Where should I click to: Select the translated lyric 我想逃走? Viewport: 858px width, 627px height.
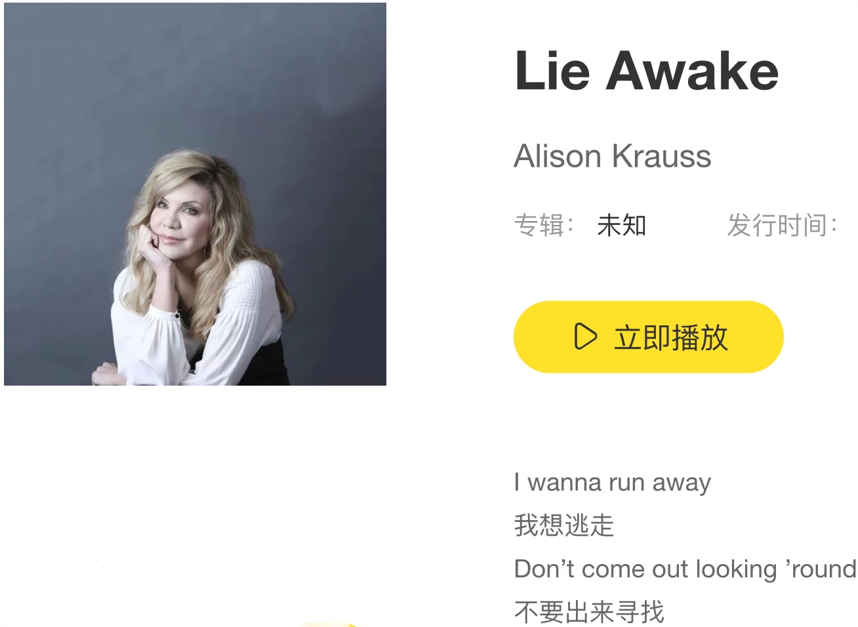[564, 525]
